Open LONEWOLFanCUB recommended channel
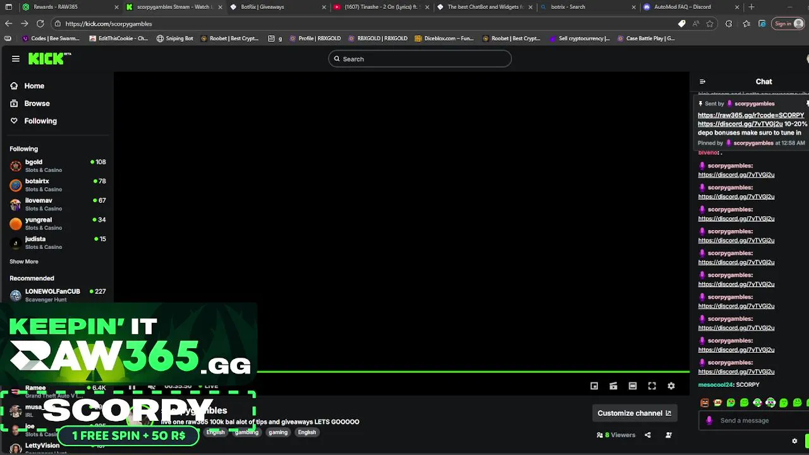 point(58,295)
